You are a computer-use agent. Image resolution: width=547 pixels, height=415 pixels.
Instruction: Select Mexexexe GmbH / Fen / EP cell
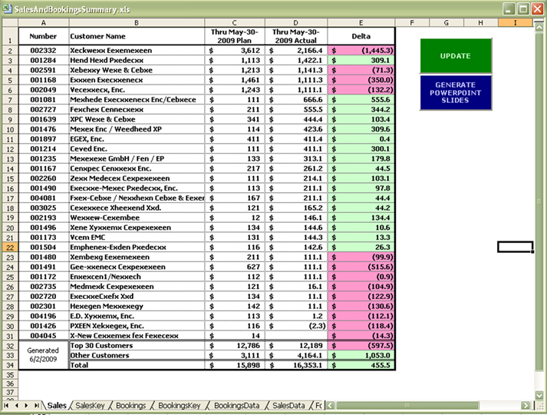137,158
